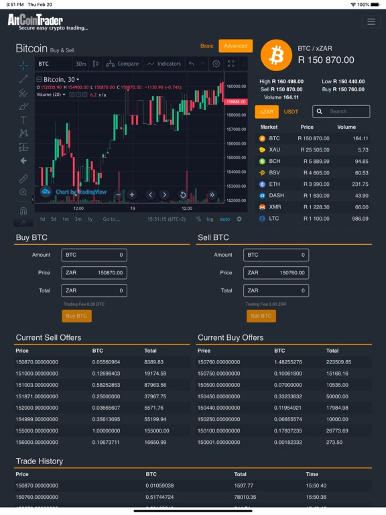The image size is (386, 515).
Task: Select the LTC market row
Action: 312,219
